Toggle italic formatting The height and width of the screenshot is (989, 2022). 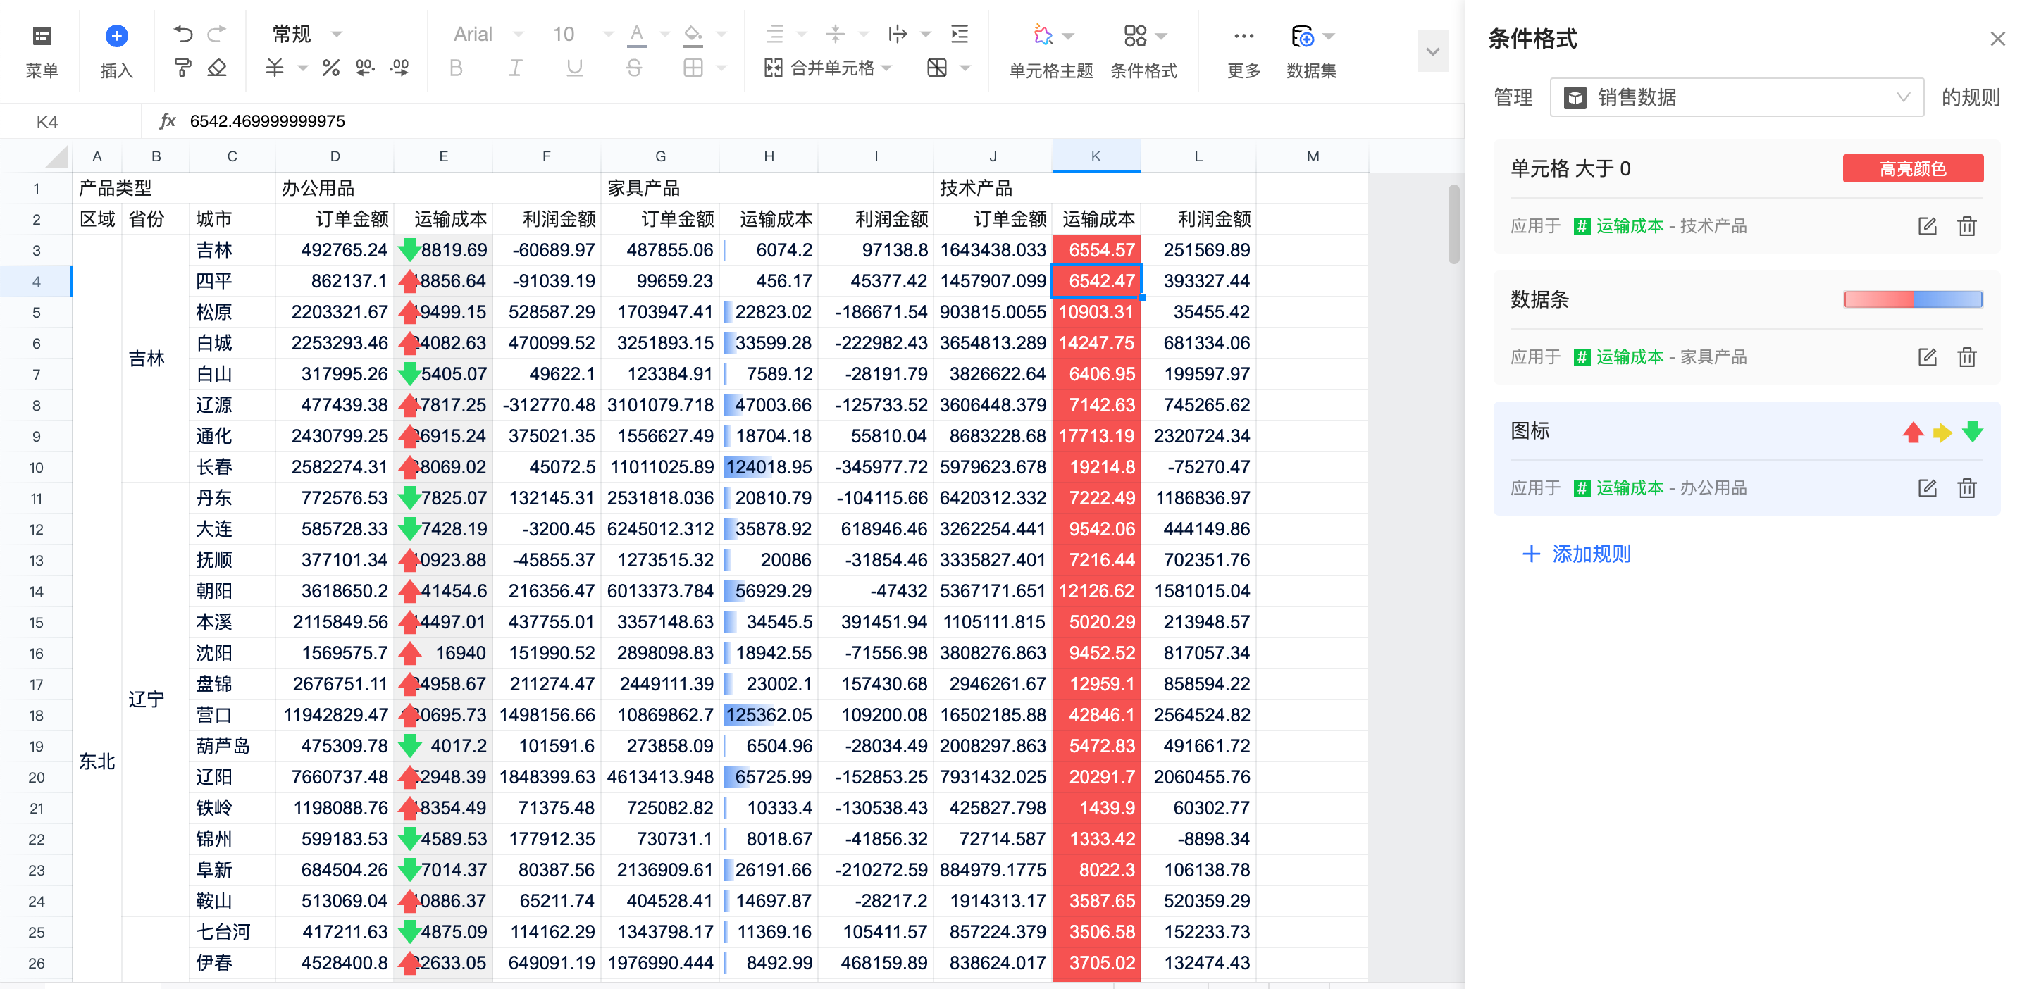(x=515, y=68)
